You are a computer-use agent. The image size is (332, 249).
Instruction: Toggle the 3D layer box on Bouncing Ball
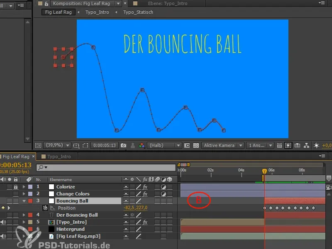(x=170, y=201)
